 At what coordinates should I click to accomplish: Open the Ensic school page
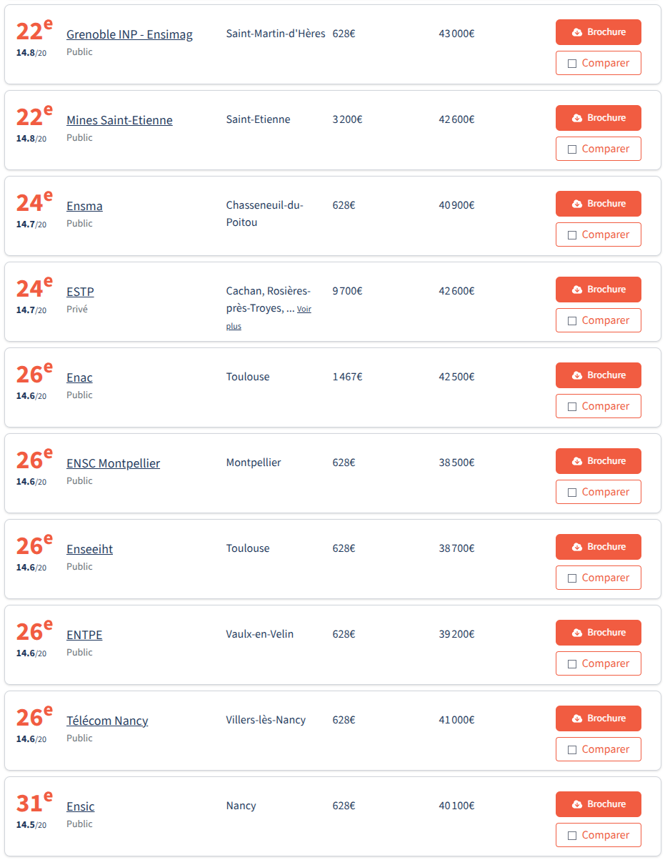80,806
